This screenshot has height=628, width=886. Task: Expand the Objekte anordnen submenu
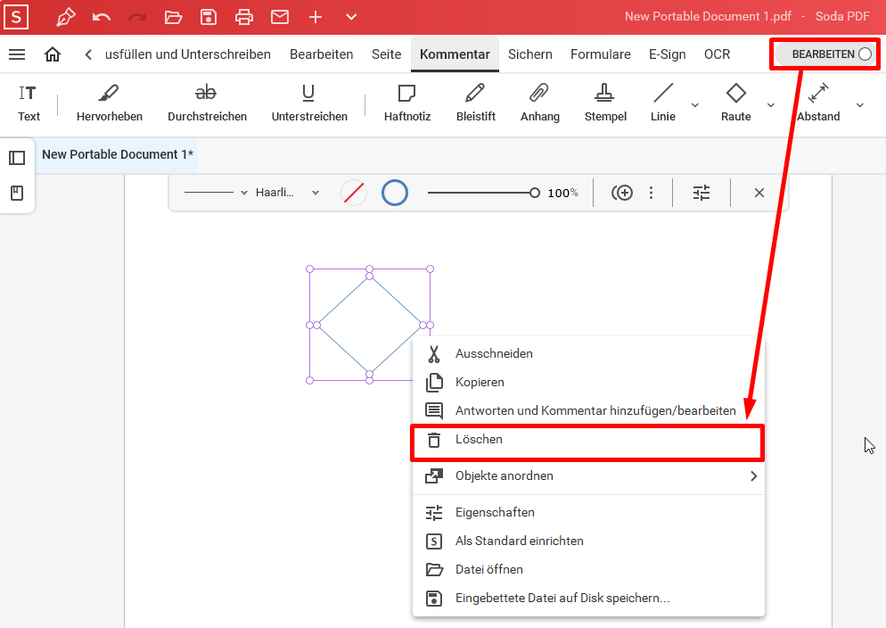tap(588, 476)
